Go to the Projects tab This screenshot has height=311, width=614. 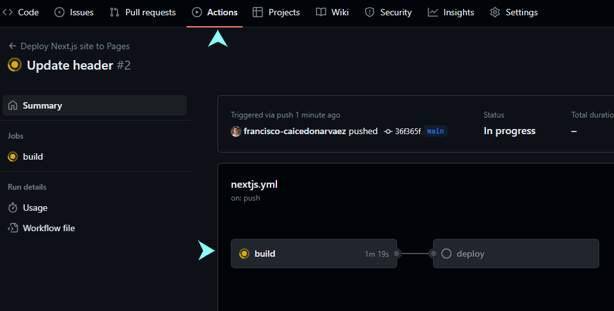click(276, 13)
